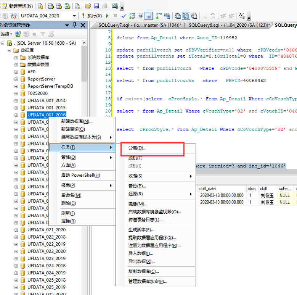The image size is (297, 295).
Task: Switch to the SQLQuery7.sql tab
Action: [x=140, y=25]
